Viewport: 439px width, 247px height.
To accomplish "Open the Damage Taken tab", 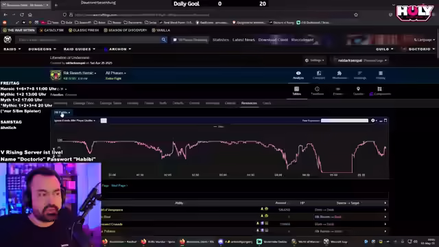I will pos(110,103).
